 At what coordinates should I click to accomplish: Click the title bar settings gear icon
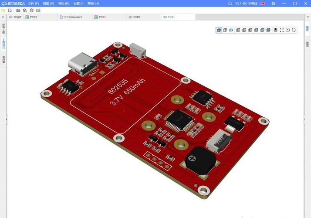273,3
